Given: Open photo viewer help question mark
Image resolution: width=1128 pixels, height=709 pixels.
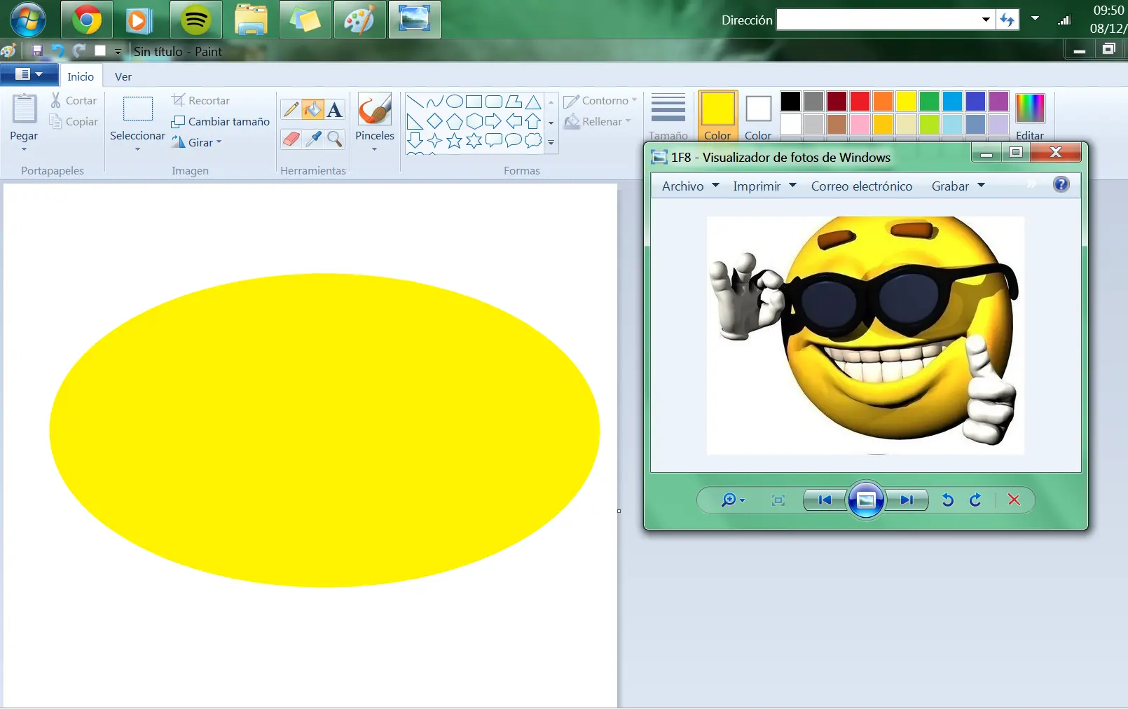Looking at the screenshot, I should [1061, 184].
